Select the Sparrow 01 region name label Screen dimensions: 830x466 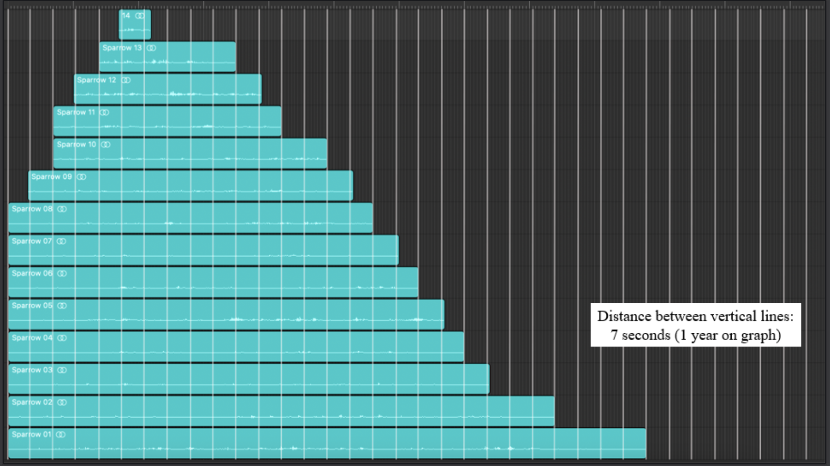pyautogui.click(x=31, y=435)
